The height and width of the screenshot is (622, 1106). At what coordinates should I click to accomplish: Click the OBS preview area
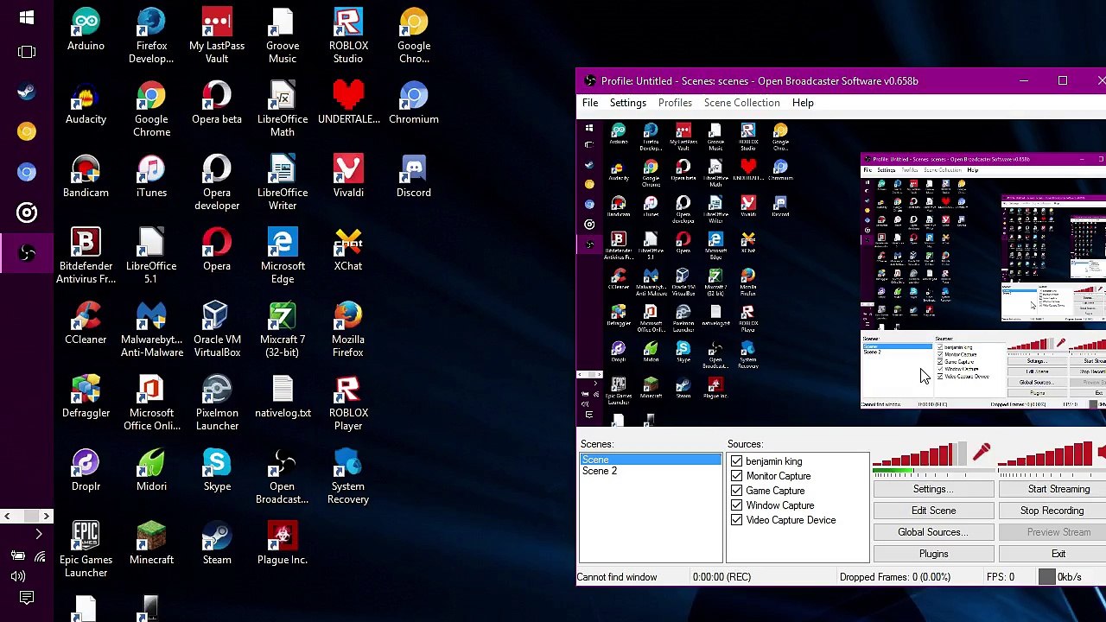[841, 274]
